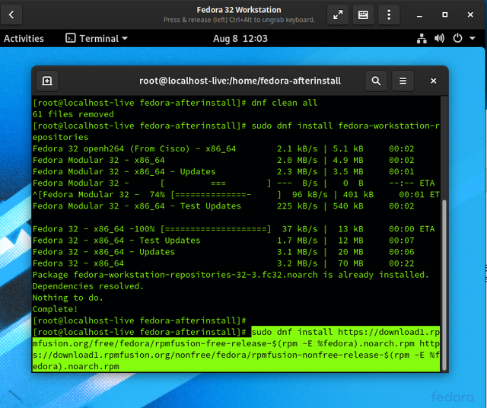
Task: Expand the system menu arrow
Action: click(x=473, y=39)
